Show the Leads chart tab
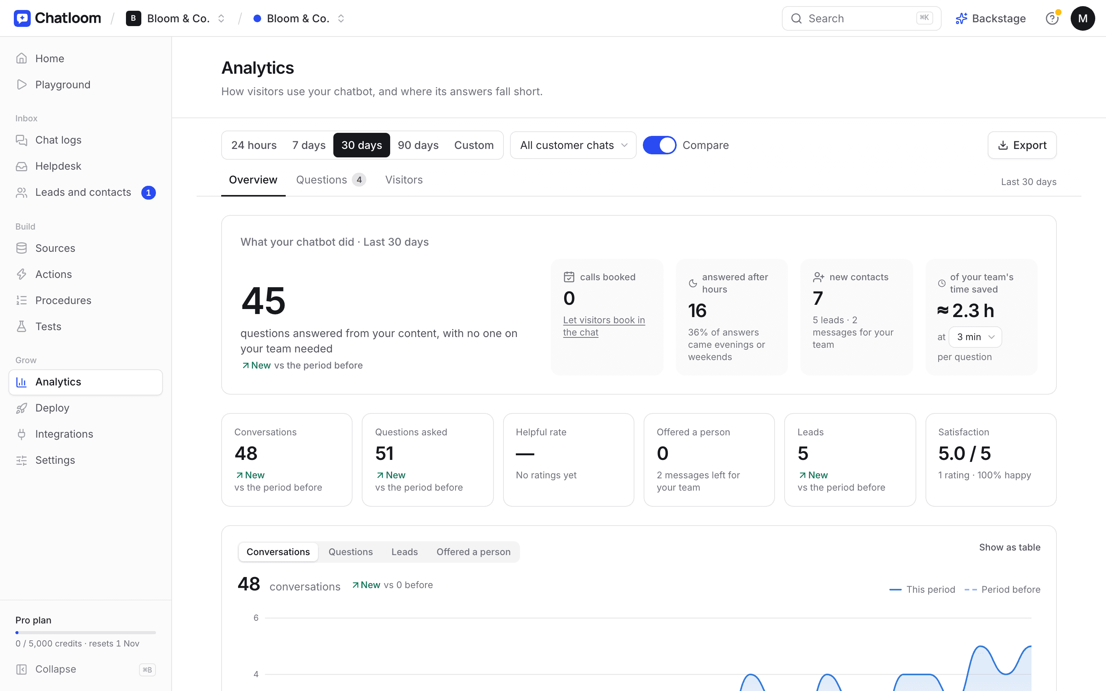Viewport: 1106px width, 691px height. click(404, 552)
